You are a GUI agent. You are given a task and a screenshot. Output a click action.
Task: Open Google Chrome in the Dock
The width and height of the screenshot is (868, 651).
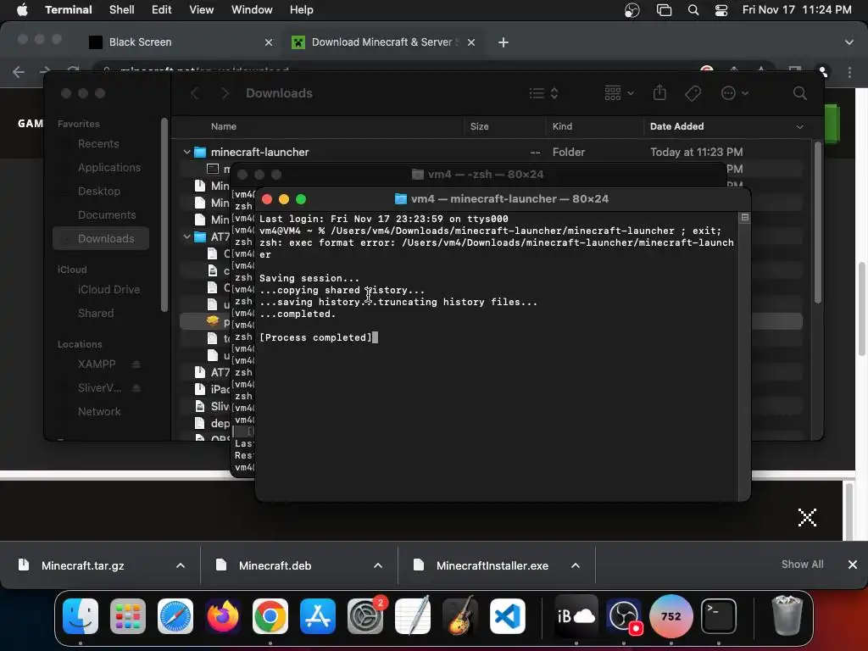click(x=270, y=616)
